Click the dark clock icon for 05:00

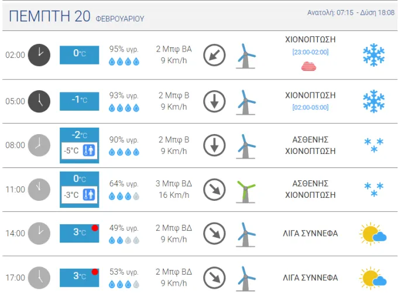pyautogui.click(x=39, y=101)
